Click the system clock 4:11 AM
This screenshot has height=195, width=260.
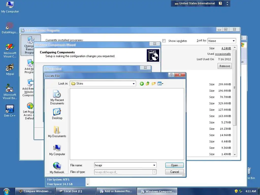[251, 191]
